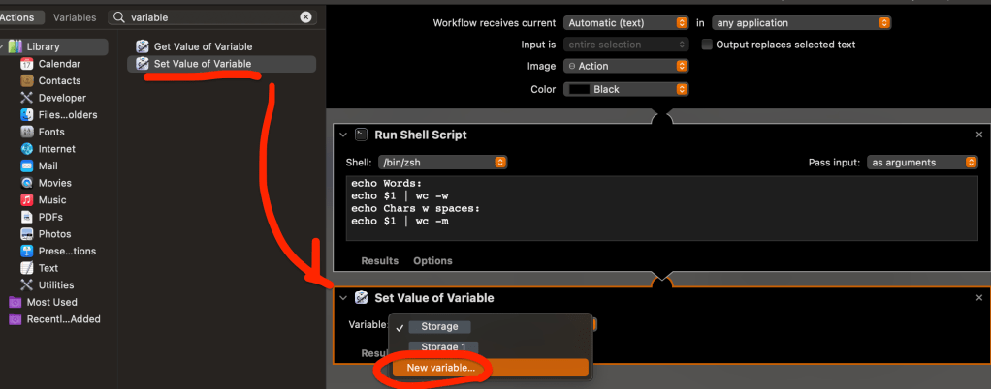Open the Options tab of Run Shell Script
Viewport: 991px width, 389px height.
click(432, 261)
